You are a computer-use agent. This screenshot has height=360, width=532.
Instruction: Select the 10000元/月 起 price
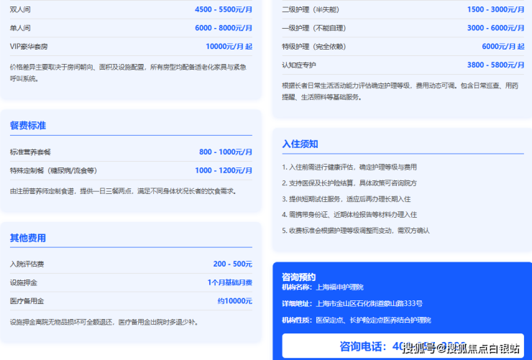[229, 47]
